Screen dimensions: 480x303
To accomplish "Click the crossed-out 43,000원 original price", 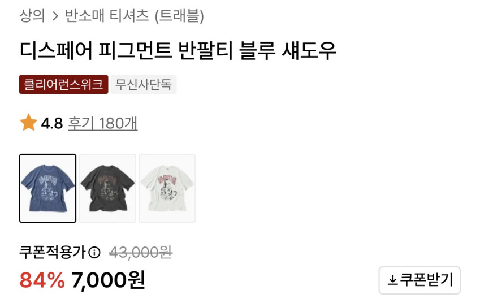I will coord(141,253).
